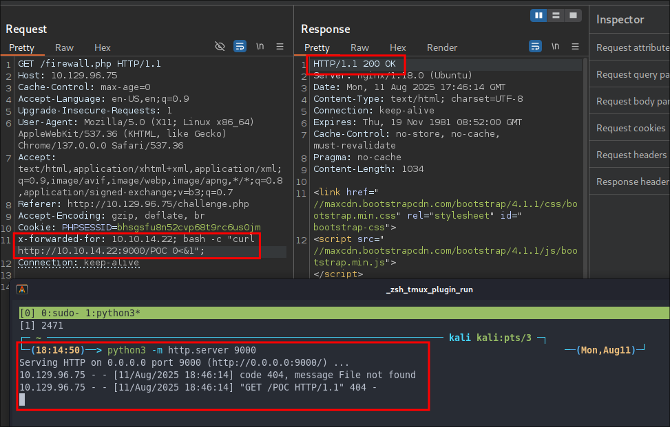Click the '[1] 2471' job line in terminal
670x427 pixels.
coord(41,325)
